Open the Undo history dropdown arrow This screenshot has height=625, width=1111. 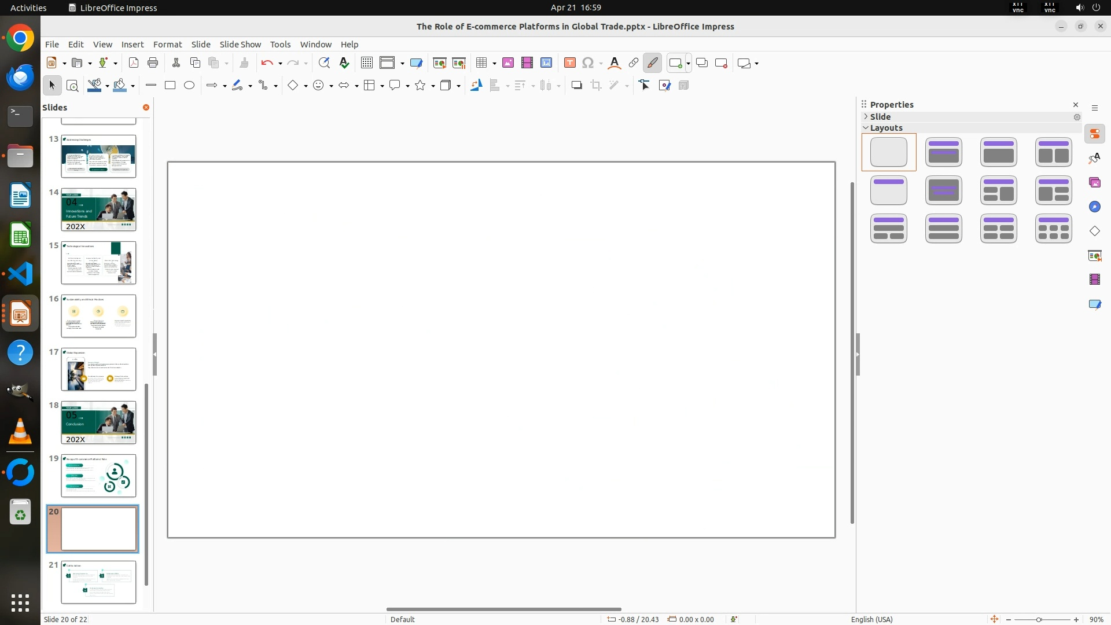280,64
